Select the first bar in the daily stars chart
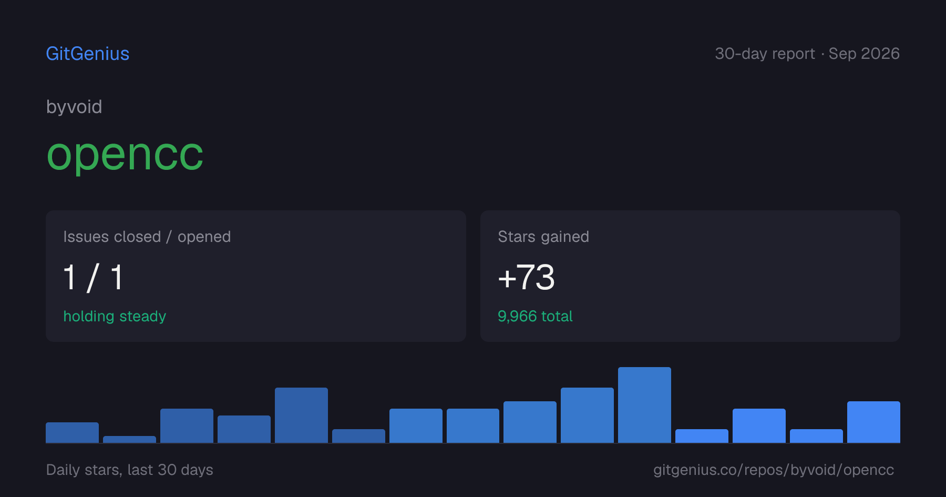 tap(72, 432)
